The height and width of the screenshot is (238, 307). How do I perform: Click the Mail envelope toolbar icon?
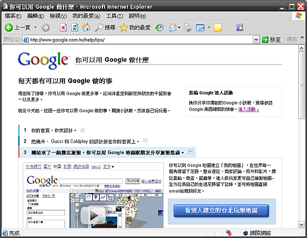(x=173, y=28)
